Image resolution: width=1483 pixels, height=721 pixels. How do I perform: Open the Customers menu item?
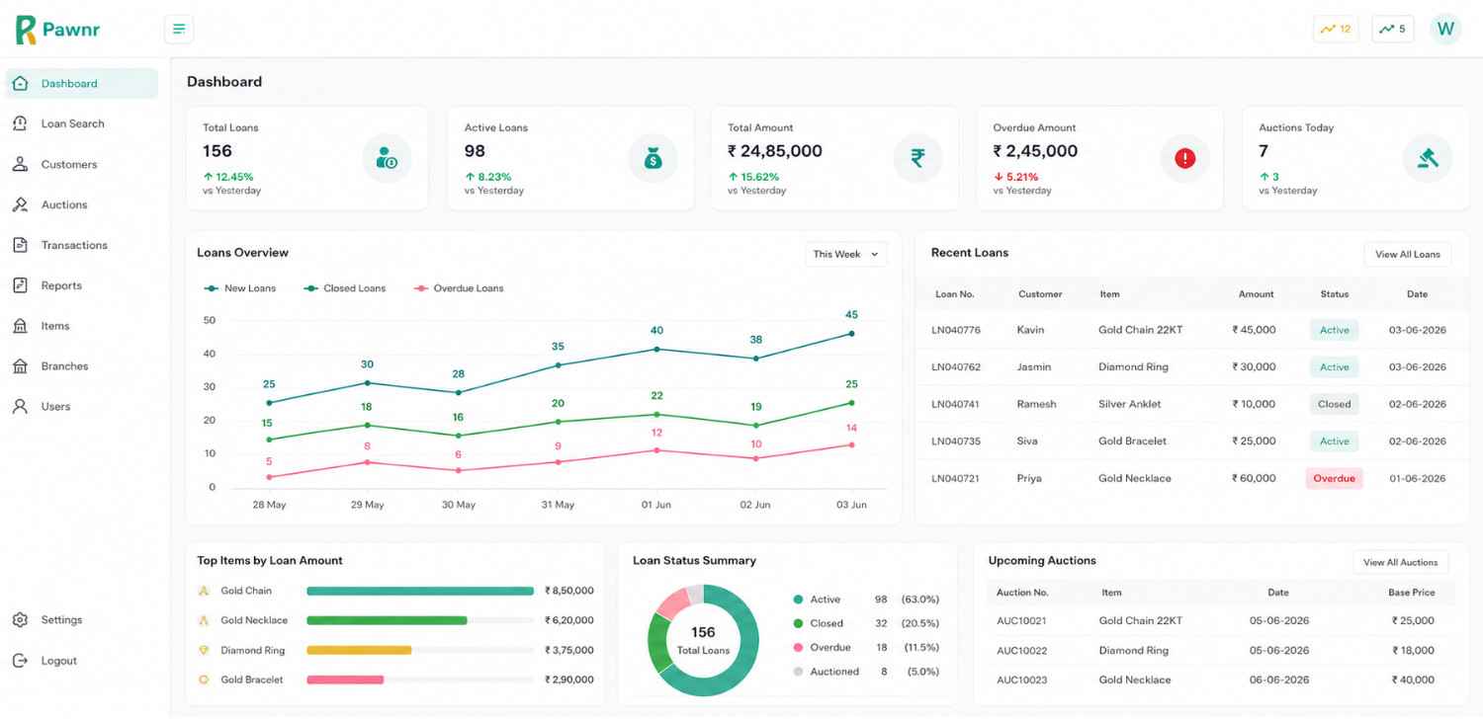81,164
